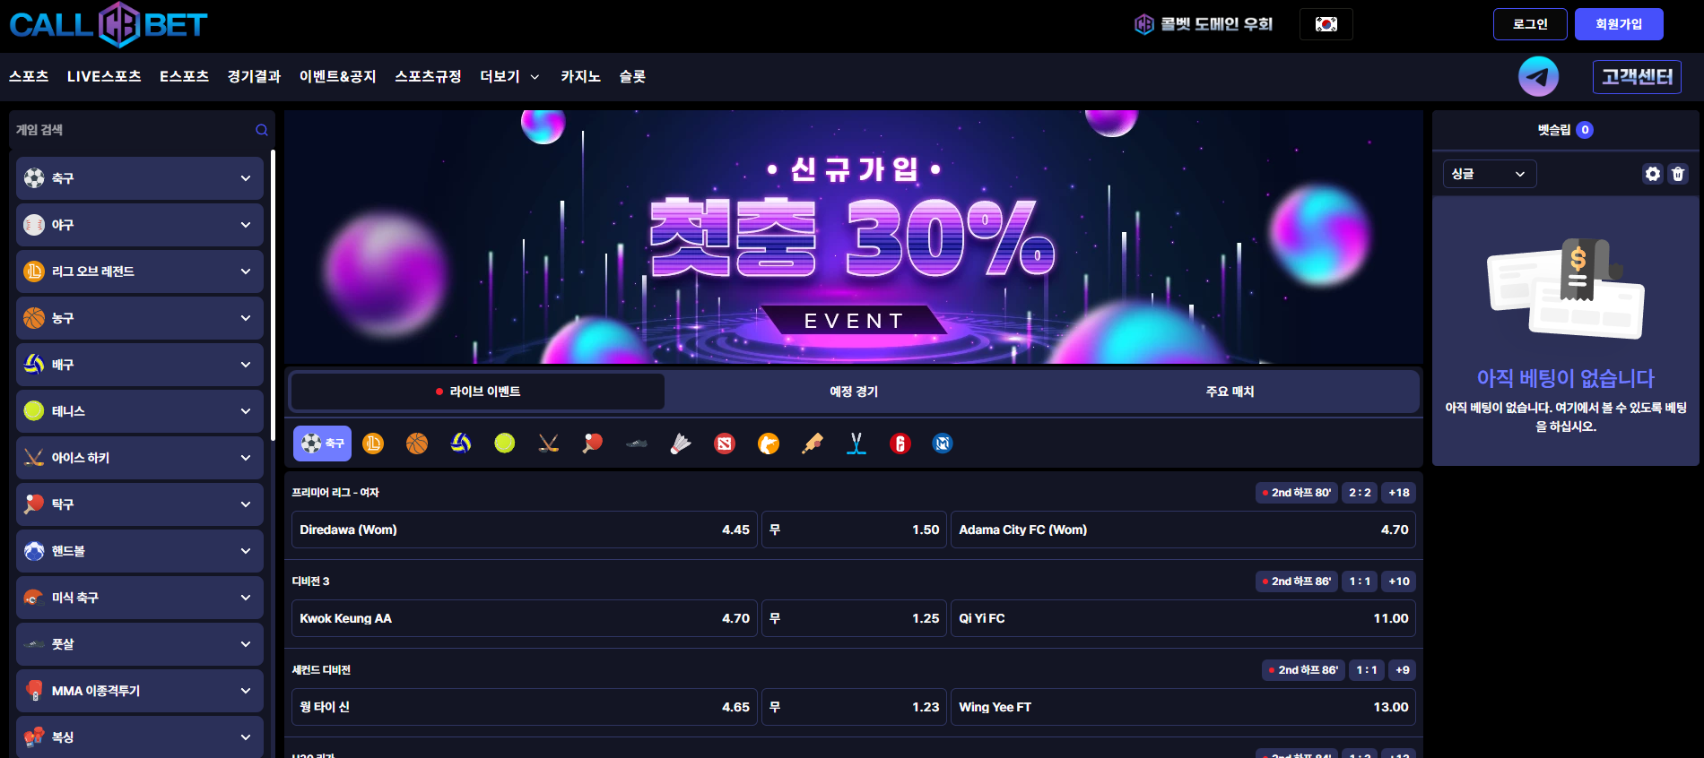Open the 싱글 bet type dropdown
Image resolution: width=1704 pixels, height=758 pixels.
[x=1489, y=174]
